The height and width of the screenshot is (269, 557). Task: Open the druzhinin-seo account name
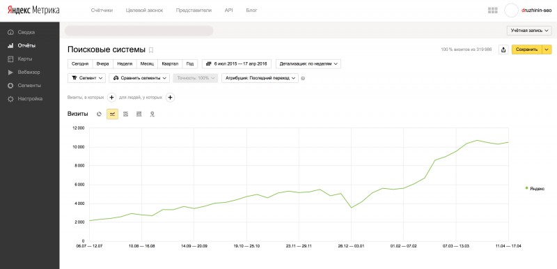(536, 10)
